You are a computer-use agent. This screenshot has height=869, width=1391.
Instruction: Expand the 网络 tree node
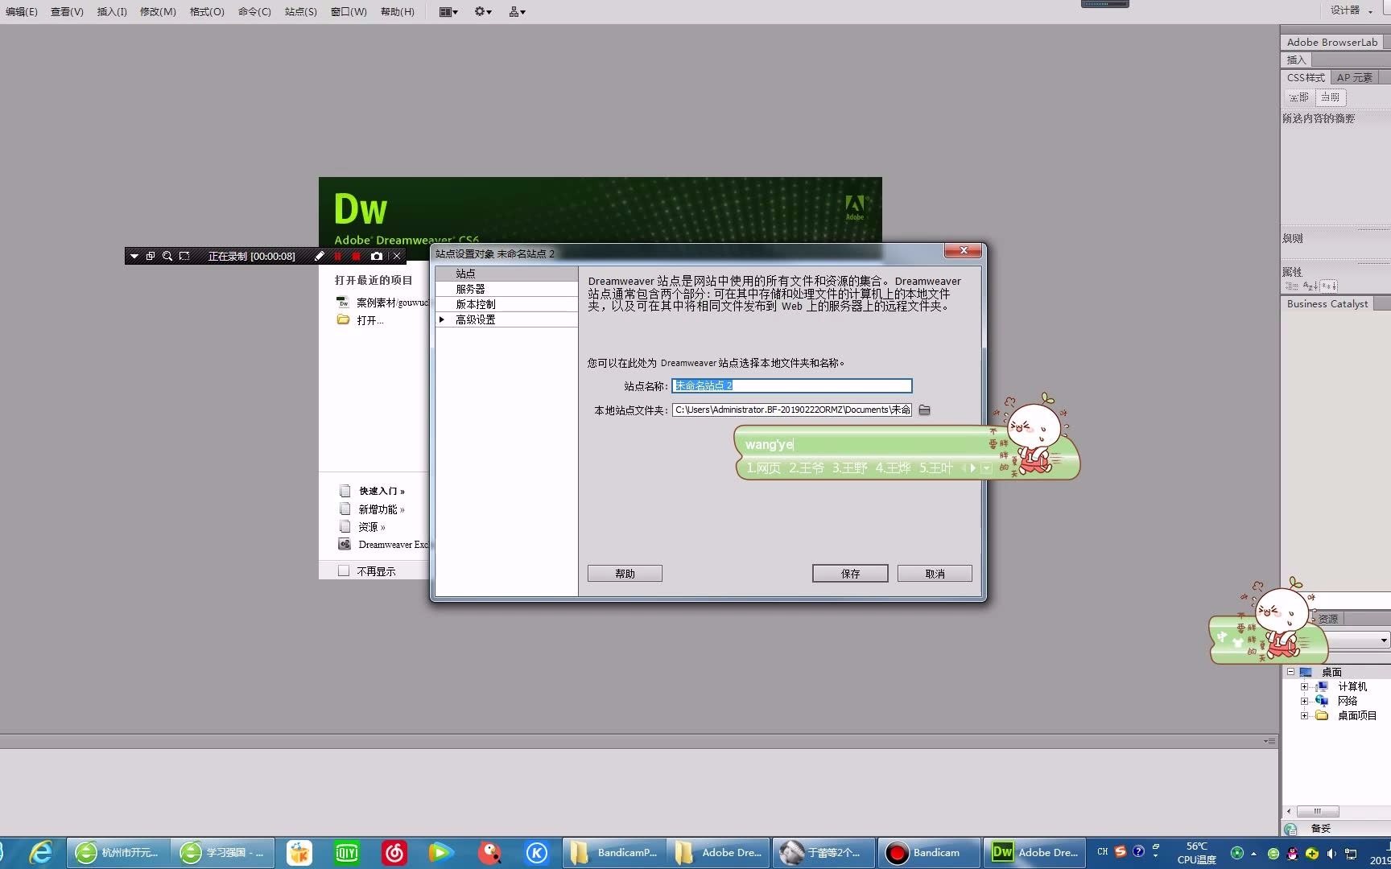pyautogui.click(x=1304, y=701)
